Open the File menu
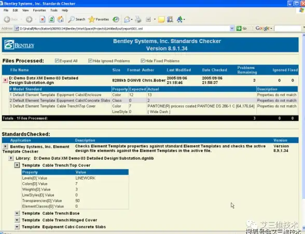The width and height of the screenshot is (305, 234). tap(6, 10)
